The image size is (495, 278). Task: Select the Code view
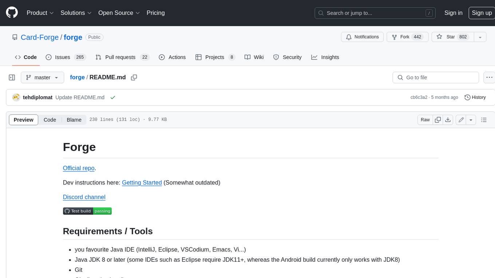[50, 120]
